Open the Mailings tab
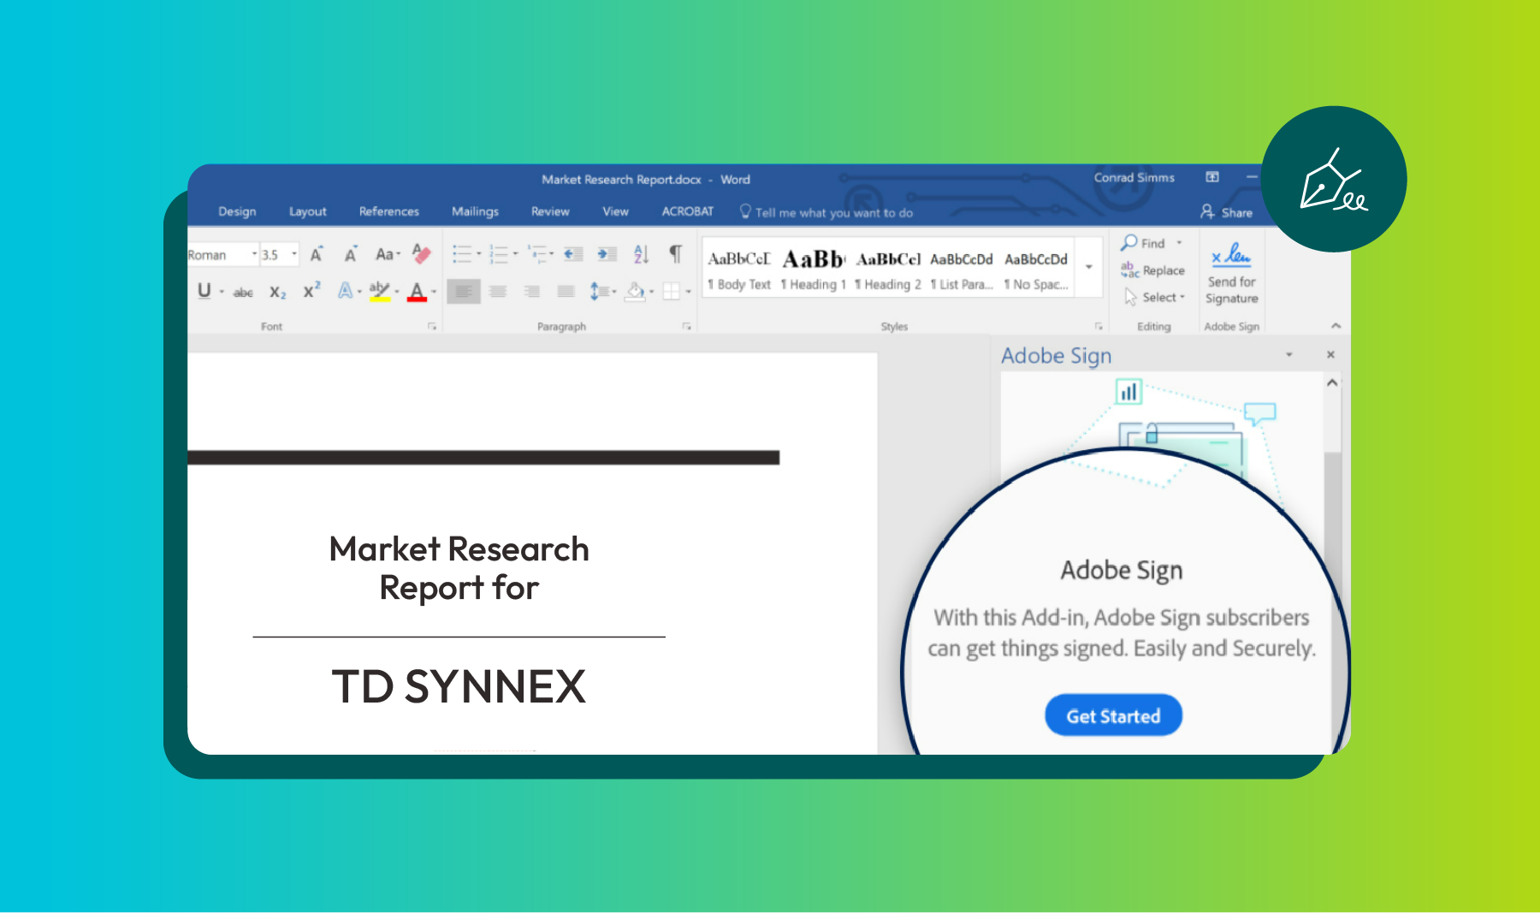This screenshot has height=913, width=1540. (475, 211)
